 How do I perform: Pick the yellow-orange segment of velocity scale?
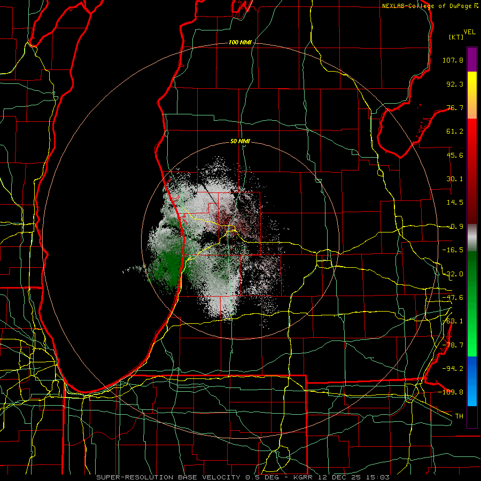coord(472,95)
